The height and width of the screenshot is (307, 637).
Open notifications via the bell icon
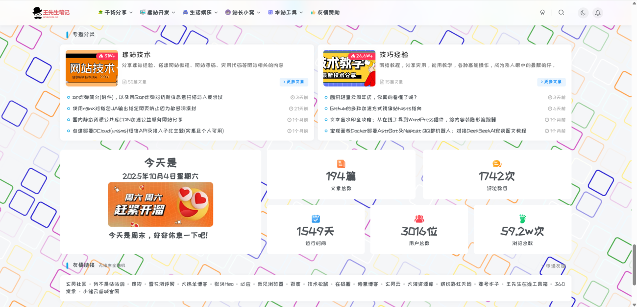coord(598,13)
